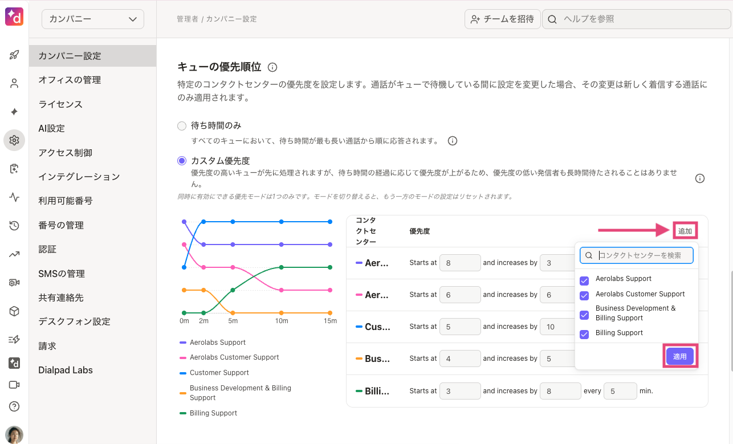Open the カンパニー selector dropdown
733x444 pixels.
[x=93, y=19]
